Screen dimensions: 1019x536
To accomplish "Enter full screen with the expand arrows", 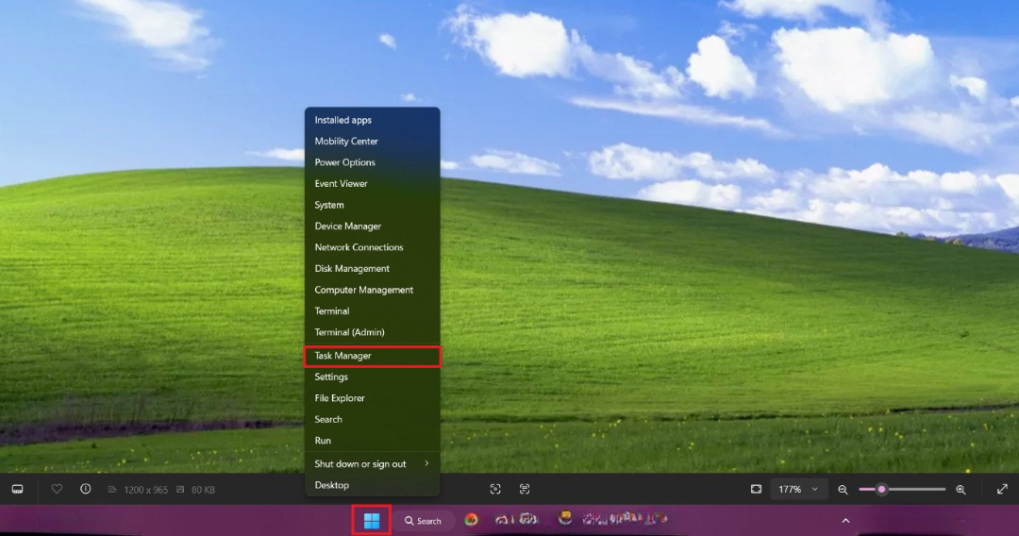I will (x=1002, y=489).
